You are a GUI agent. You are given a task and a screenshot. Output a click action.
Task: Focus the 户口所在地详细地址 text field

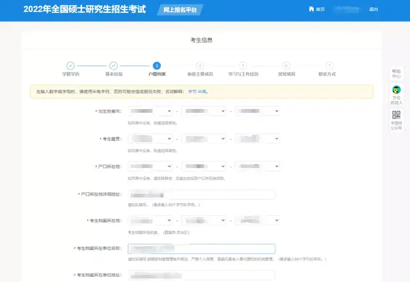tap(202, 195)
